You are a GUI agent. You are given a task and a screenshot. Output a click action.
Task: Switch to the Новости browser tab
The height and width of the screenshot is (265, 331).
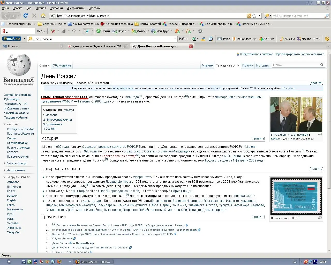[13, 46]
